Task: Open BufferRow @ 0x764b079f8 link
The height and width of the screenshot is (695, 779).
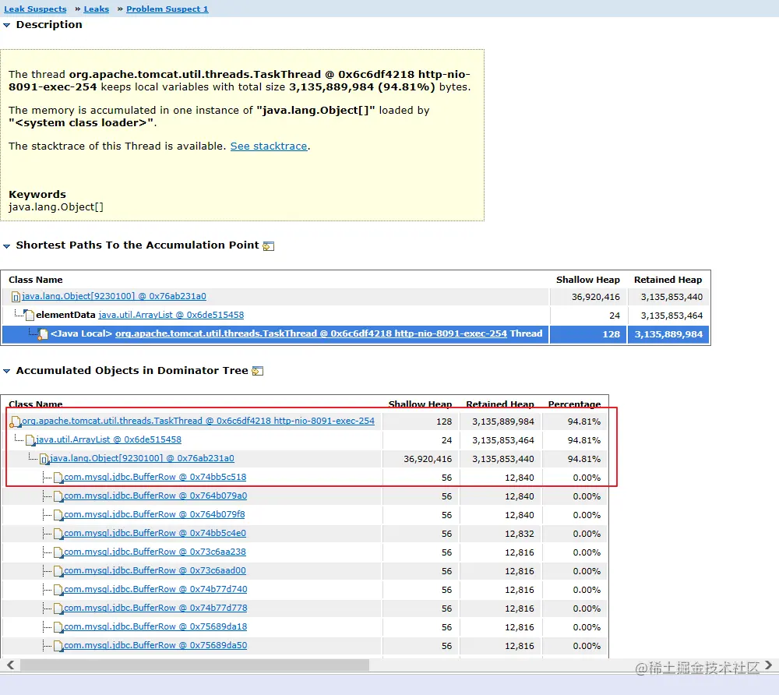Action: [x=154, y=514]
